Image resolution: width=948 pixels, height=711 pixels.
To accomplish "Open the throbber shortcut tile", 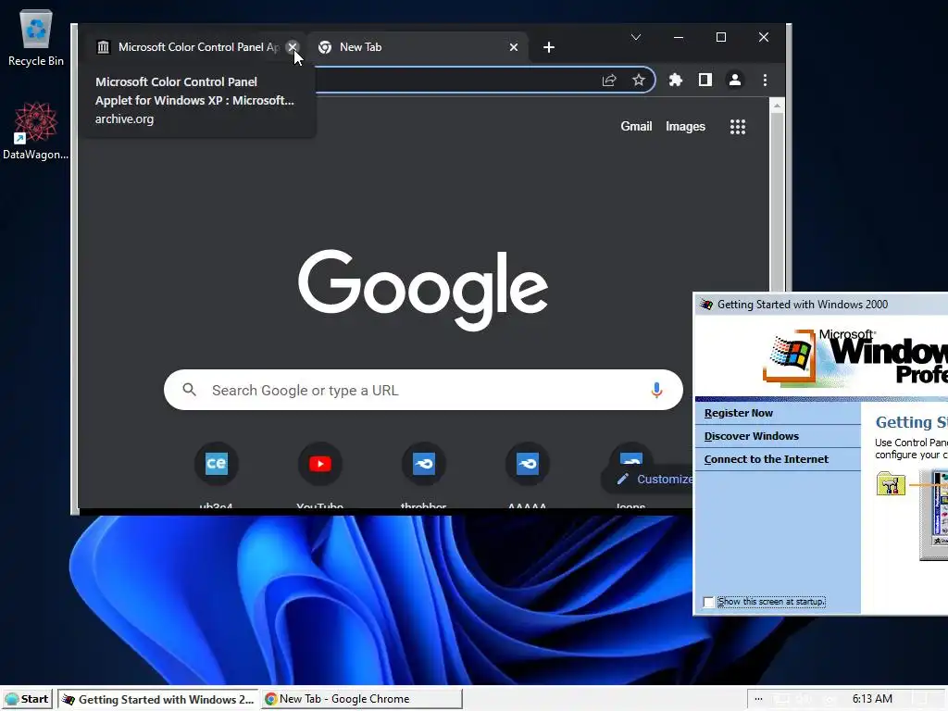I will point(423,464).
